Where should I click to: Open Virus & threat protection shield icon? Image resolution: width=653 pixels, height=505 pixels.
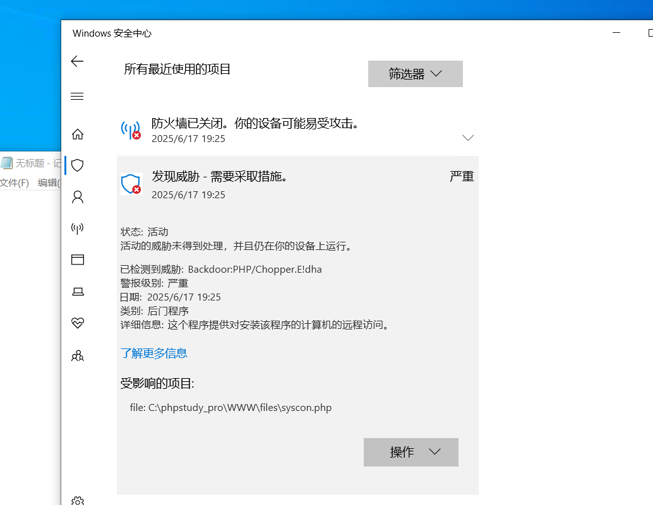click(x=78, y=165)
